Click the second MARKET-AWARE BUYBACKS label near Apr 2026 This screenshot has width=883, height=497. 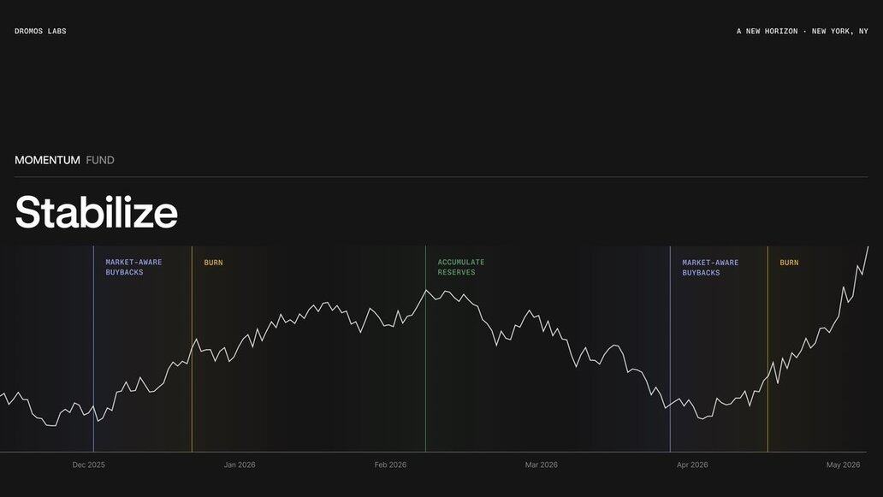710,267
